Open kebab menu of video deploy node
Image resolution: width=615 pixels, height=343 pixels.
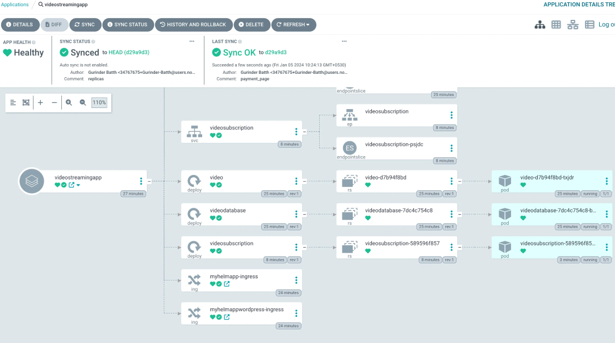pos(296,181)
